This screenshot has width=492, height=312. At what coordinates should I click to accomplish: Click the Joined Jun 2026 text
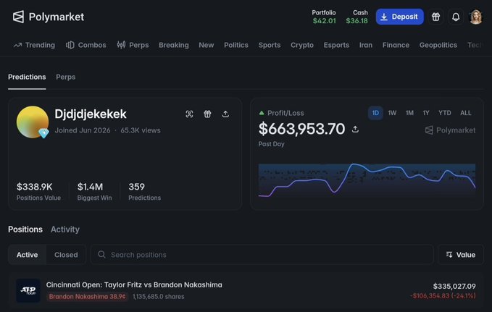tap(83, 130)
